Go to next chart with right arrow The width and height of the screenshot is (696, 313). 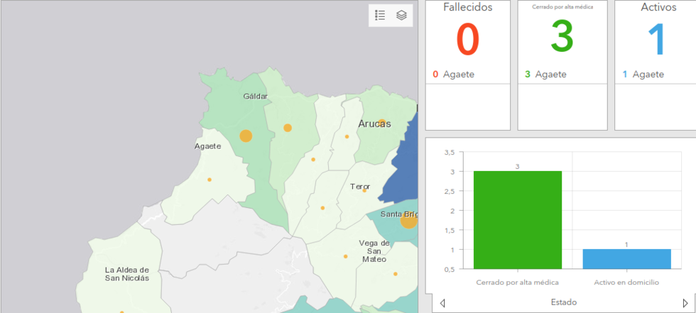[x=685, y=303]
